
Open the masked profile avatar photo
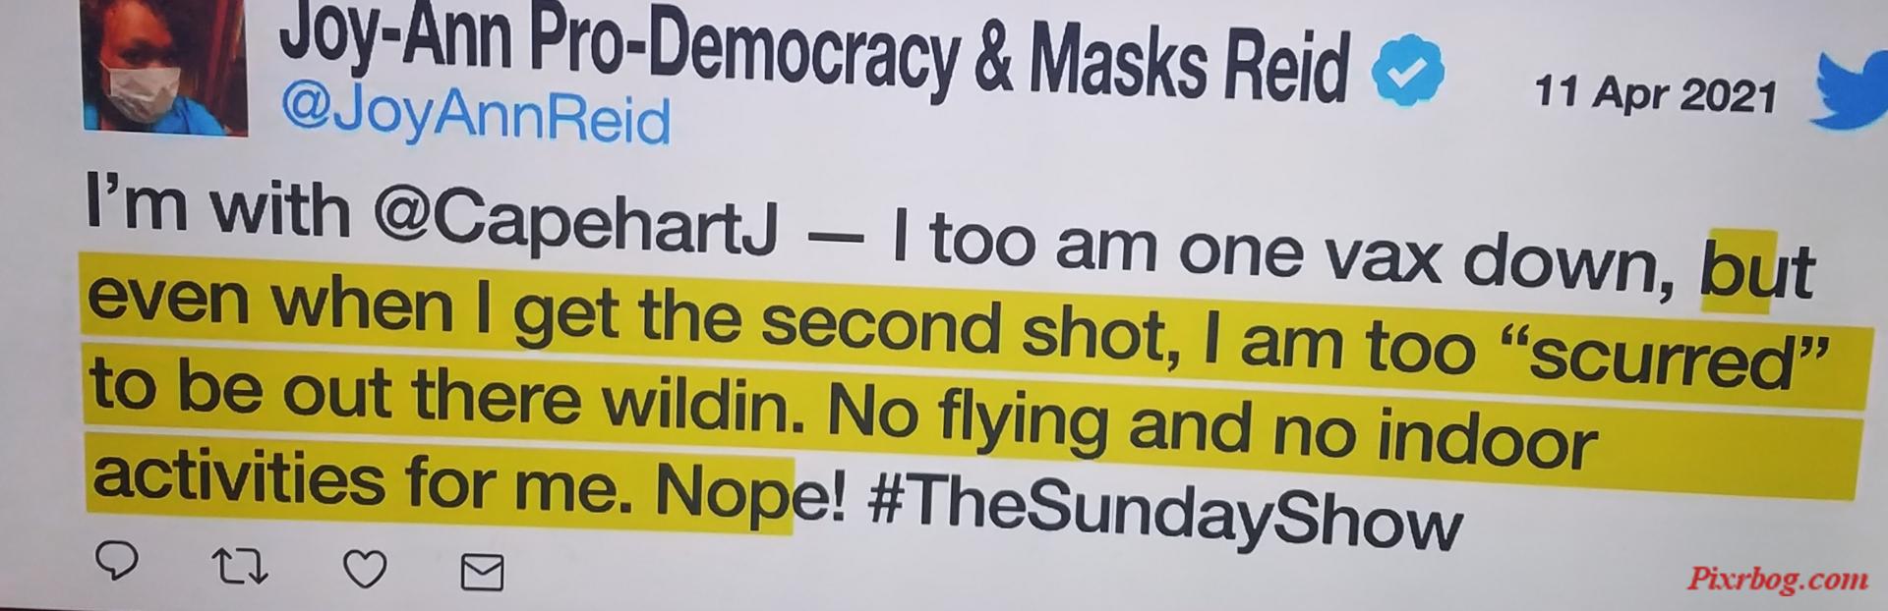[164, 65]
